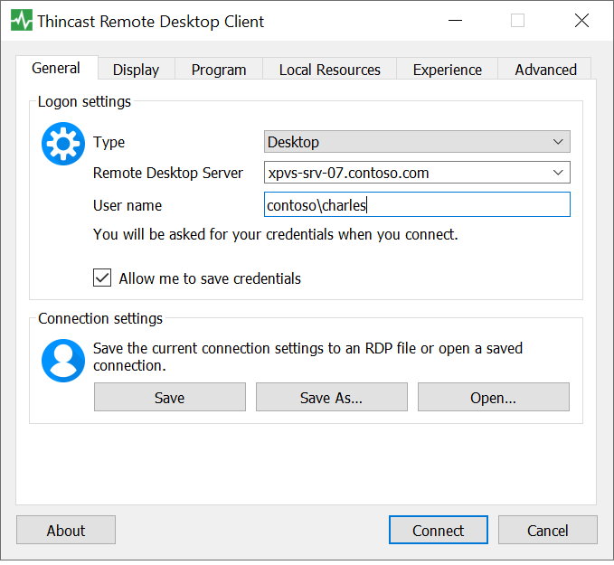Close the Thincast Remote Desktop Client window
The height and width of the screenshot is (565, 614).
(581, 21)
